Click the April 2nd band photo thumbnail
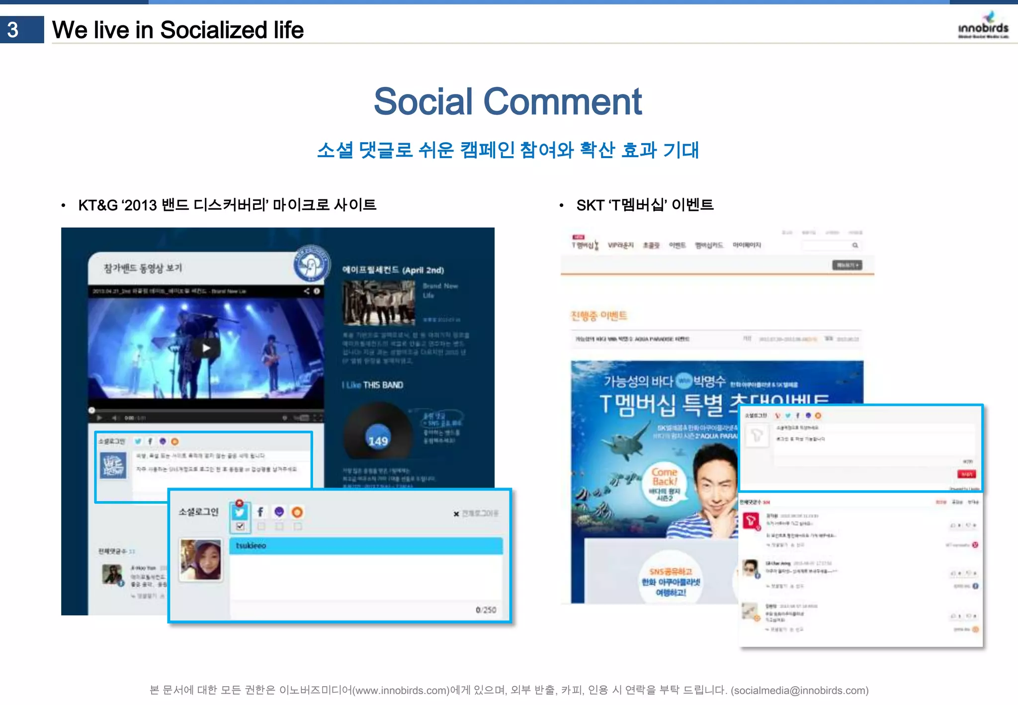Image resolution: width=1018 pixels, height=705 pixels. [378, 302]
